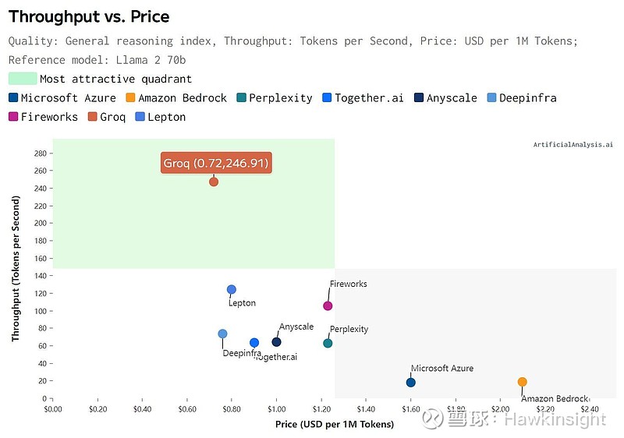This screenshot has height=438, width=624.
Task: Click the Deepinfra data point
Action: [222, 334]
